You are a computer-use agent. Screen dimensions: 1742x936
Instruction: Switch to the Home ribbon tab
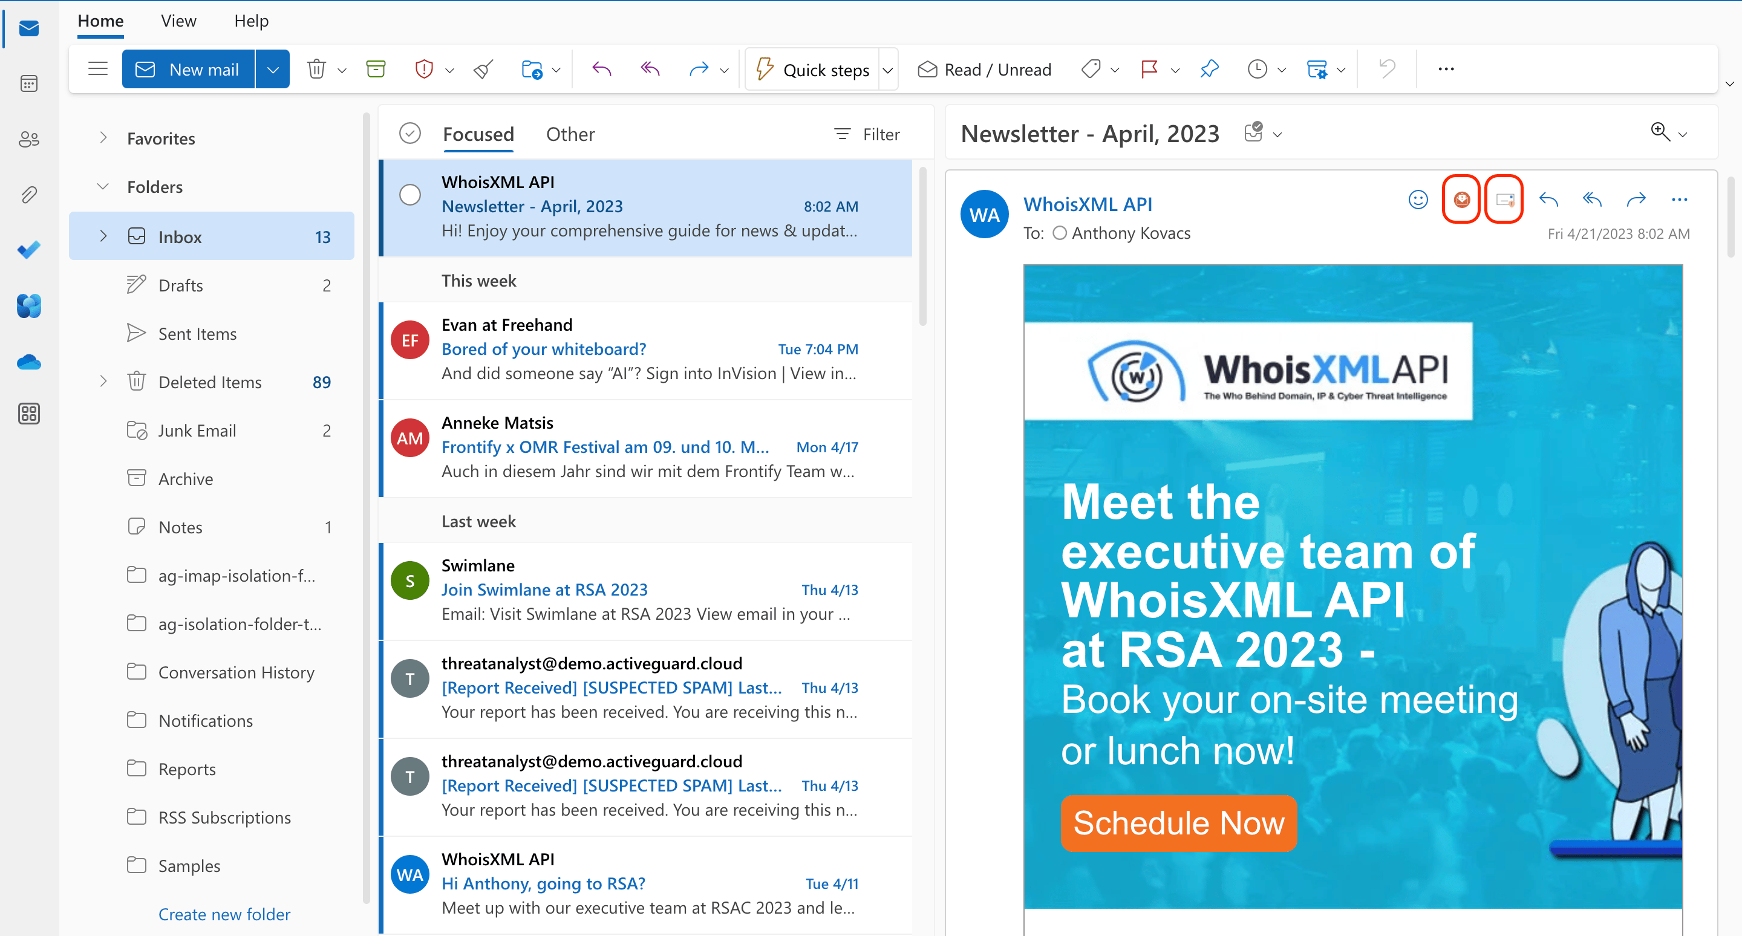(x=100, y=21)
